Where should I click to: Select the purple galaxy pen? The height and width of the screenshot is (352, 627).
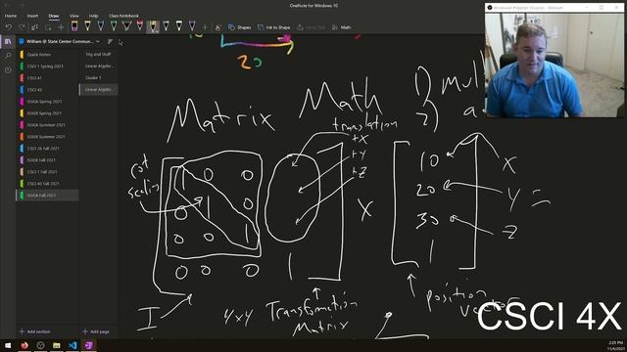pos(192,26)
